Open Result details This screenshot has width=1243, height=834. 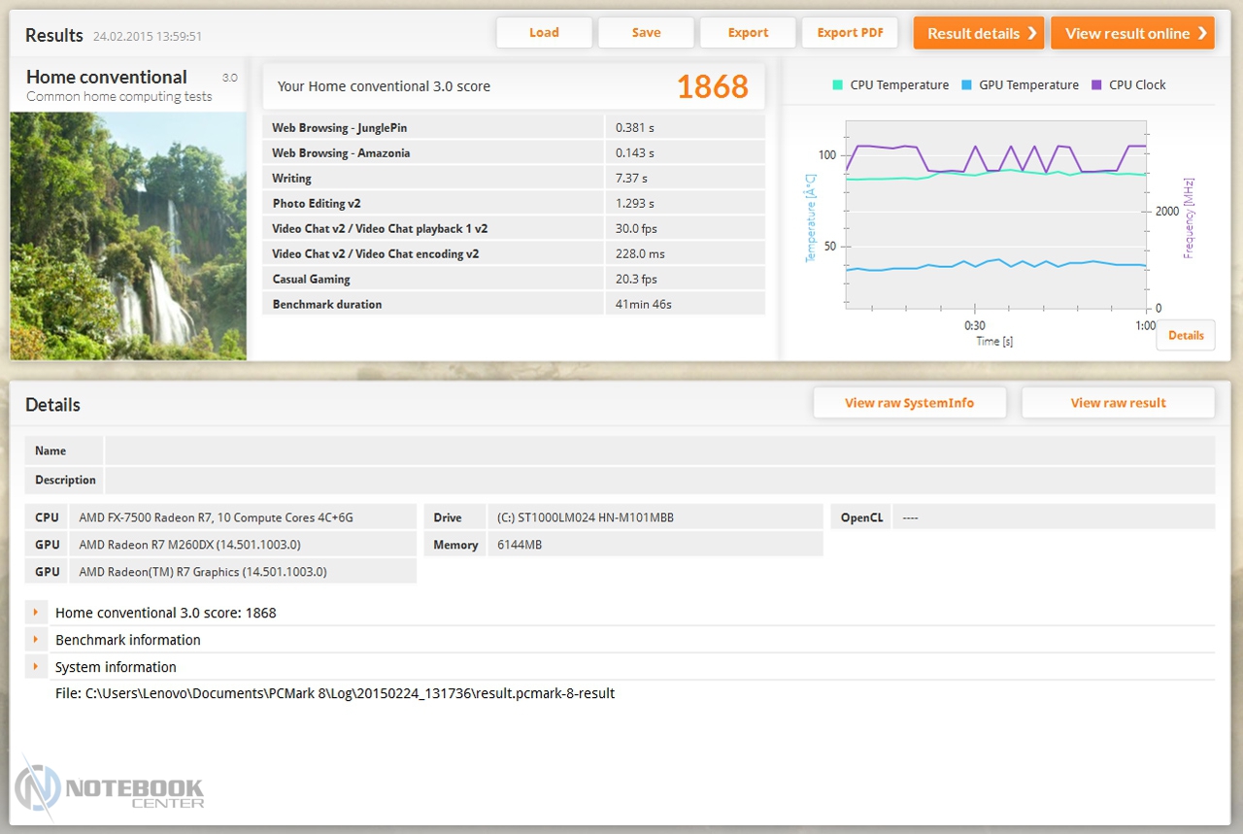tap(979, 33)
